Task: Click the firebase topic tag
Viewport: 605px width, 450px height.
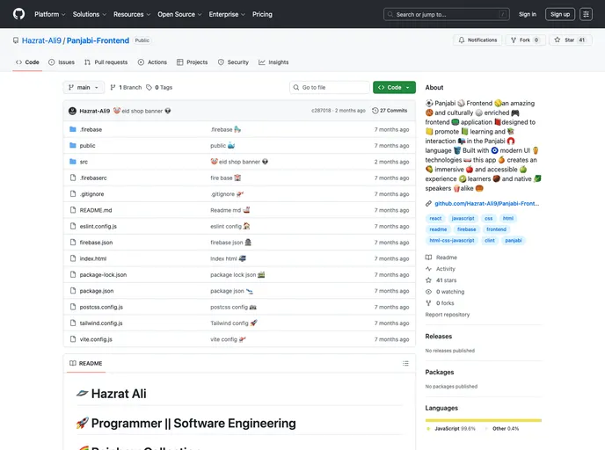Action: (x=466, y=229)
